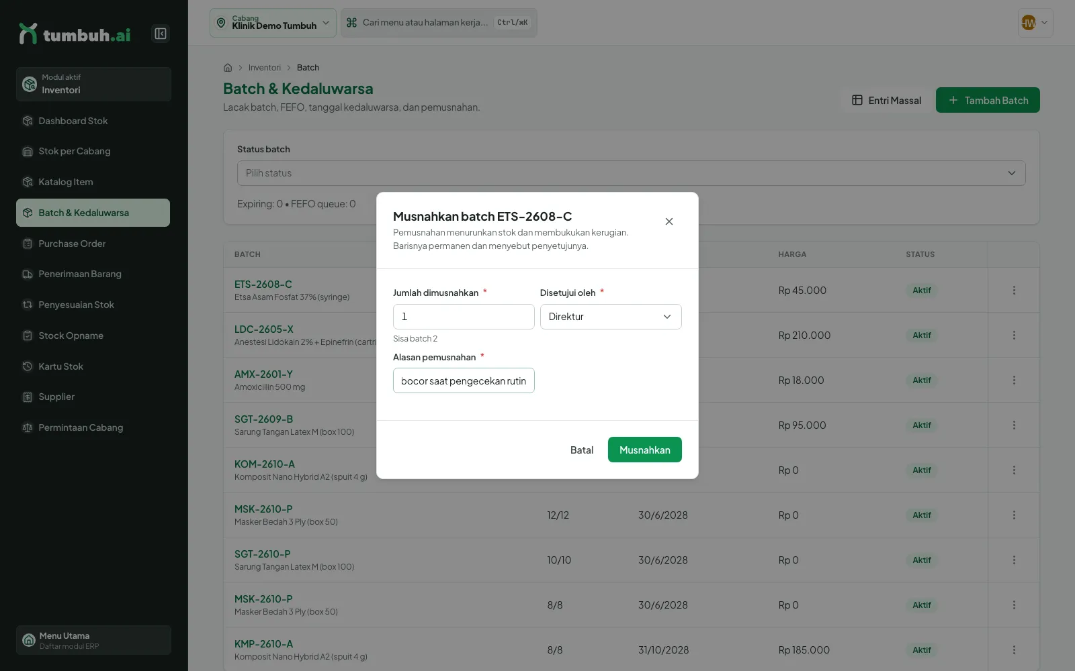The image size is (1075, 671).
Task: Open Purchase Order page
Action: click(93, 244)
